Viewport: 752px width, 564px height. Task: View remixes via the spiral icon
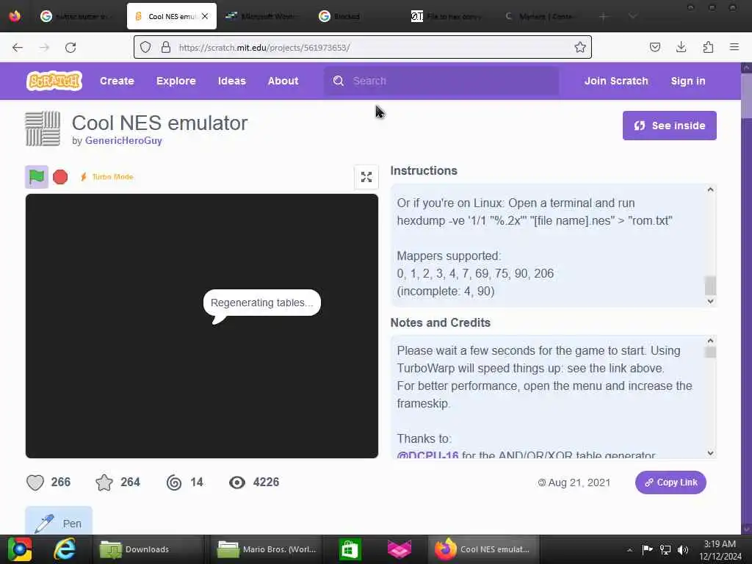[174, 482]
